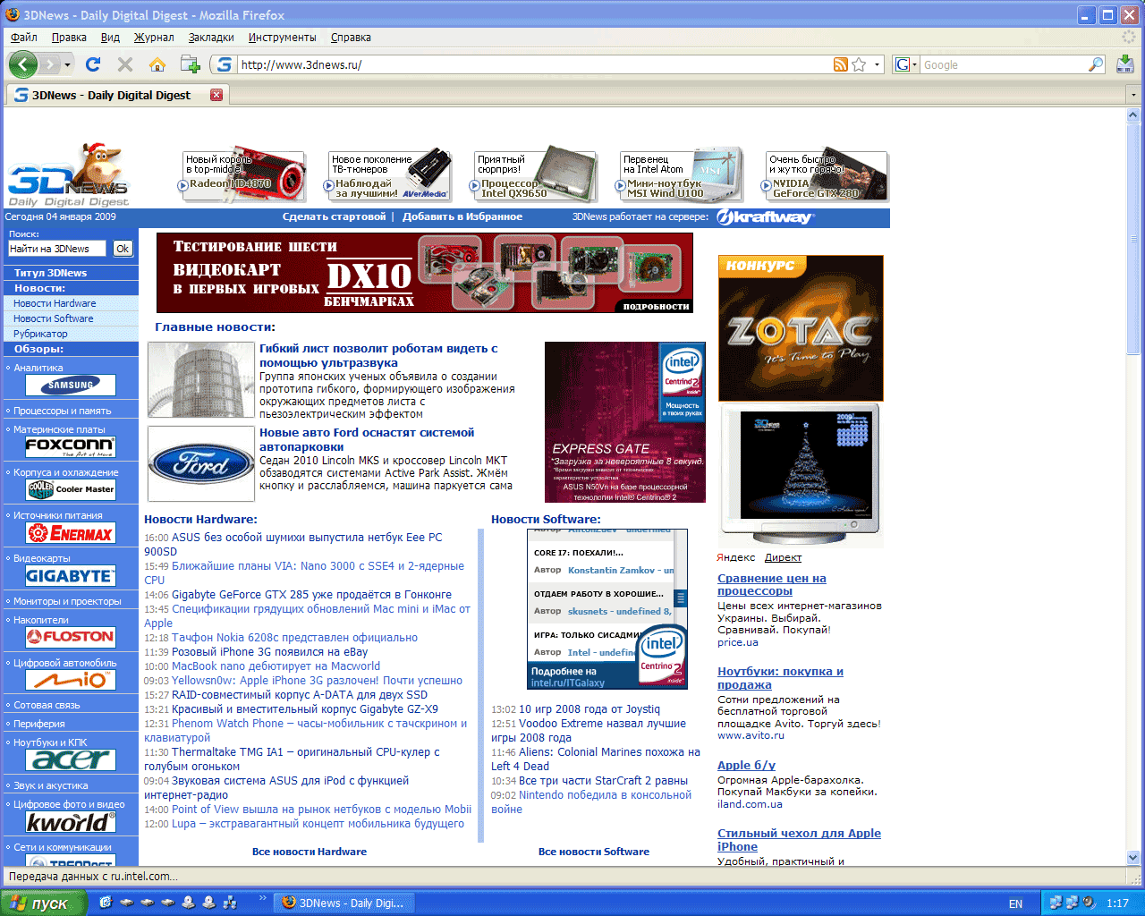Click the 3DNews taskbar window button
This screenshot has width=1145, height=916.
pyautogui.click(x=344, y=903)
